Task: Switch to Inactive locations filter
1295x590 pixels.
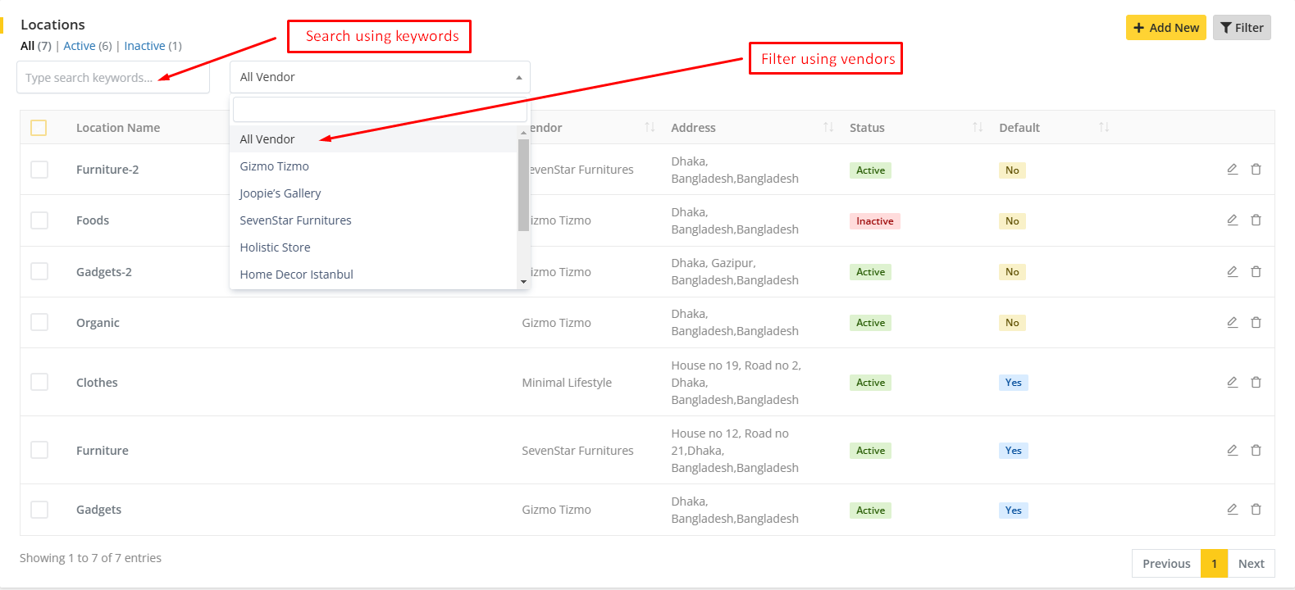Action: 144,46
